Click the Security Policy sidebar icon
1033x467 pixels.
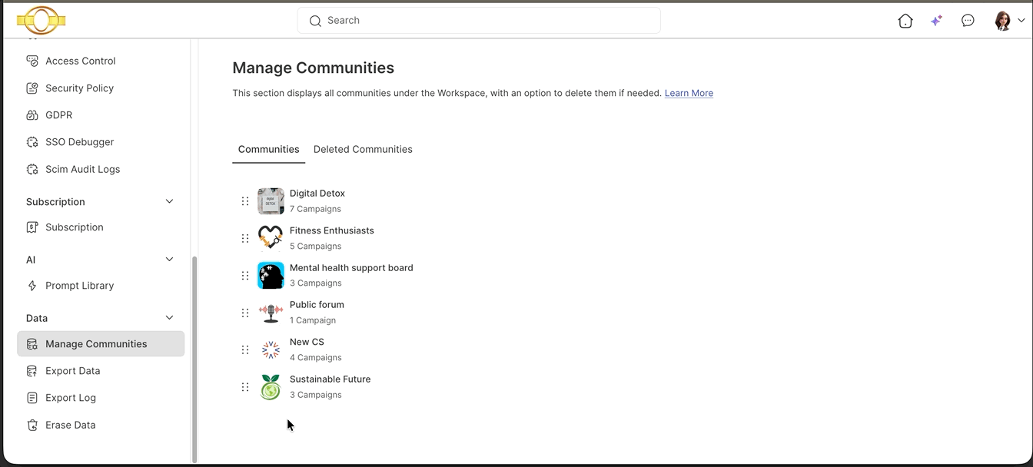point(32,88)
